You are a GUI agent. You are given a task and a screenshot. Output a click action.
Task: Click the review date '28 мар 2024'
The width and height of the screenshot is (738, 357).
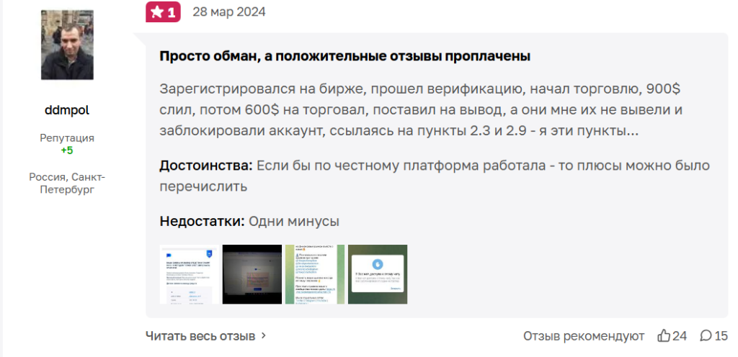pyautogui.click(x=228, y=12)
